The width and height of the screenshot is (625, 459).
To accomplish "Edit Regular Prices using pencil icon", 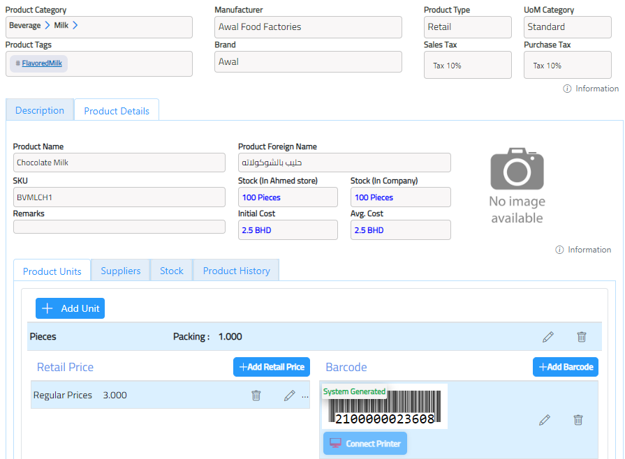I will [x=290, y=396].
